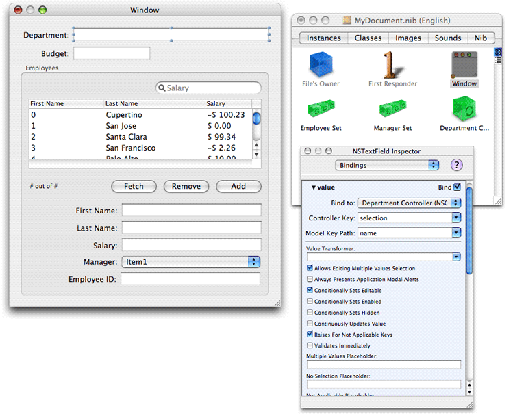The image size is (513, 418).
Task: Switch nib view to outline list mode
Action: (x=498, y=60)
